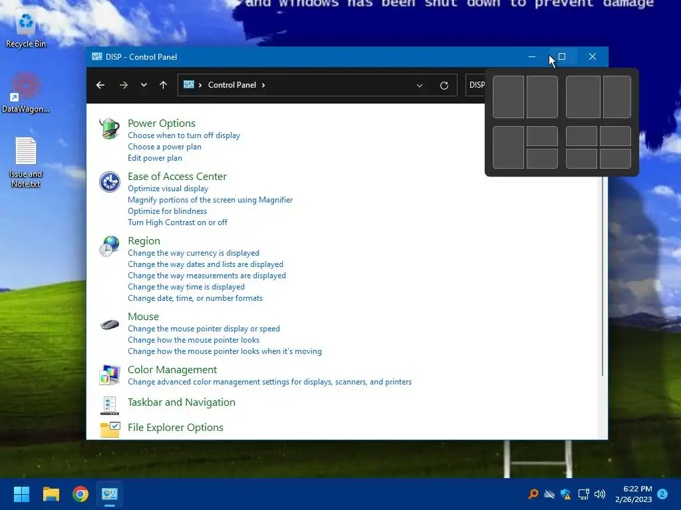Open the Power Options battery icon

pos(110,128)
